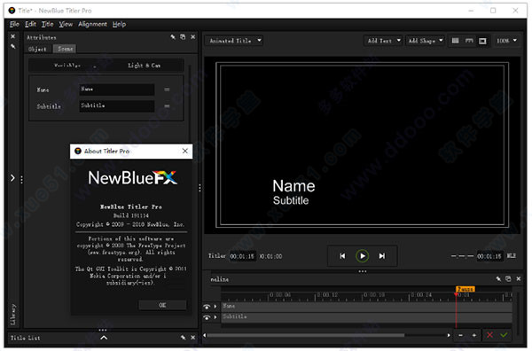Image resolution: width=532 pixels, height=351 pixels.
Task: Close the About Titler Pro dialog
Action: [x=185, y=151]
